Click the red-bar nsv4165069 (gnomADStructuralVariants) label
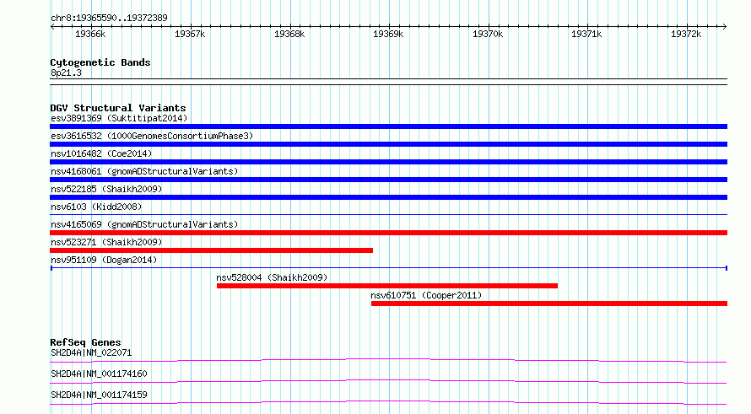The width and height of the screenshot is (751, 414). tap(144, 224)
